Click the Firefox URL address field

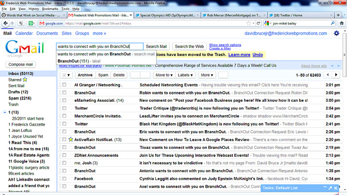(155, 23)
